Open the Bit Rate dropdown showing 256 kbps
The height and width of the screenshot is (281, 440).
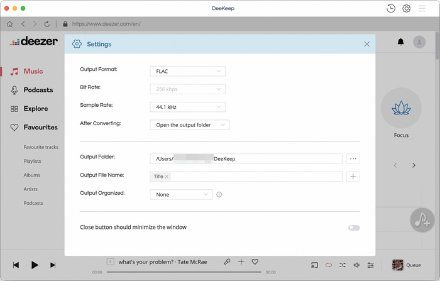188,89
